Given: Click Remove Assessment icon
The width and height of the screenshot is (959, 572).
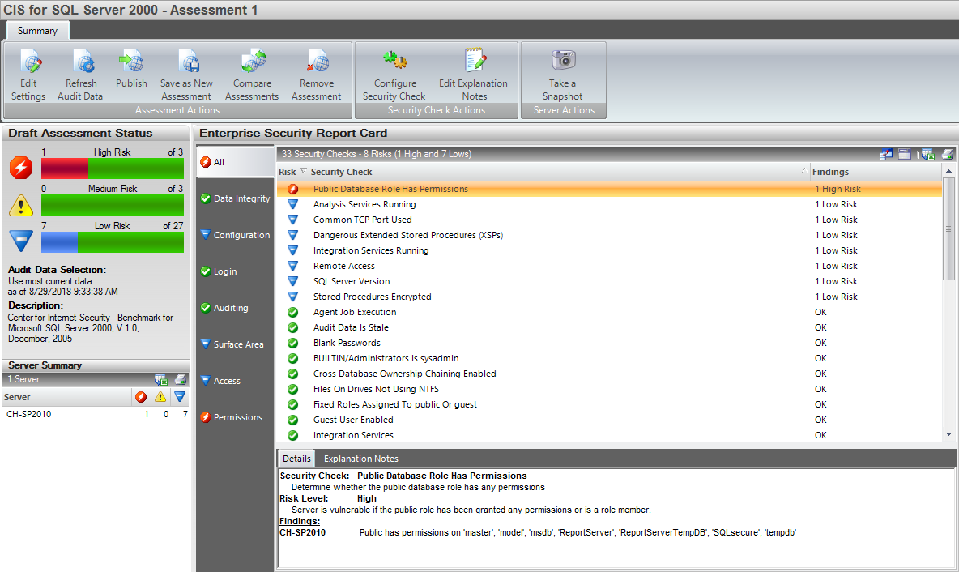Looking at the screenshot, I should (x=317, y=75).
